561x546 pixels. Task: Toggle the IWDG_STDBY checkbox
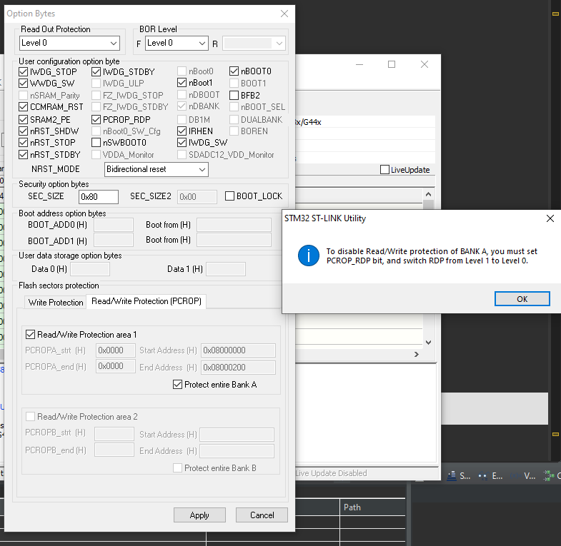(x=96, y=72)
